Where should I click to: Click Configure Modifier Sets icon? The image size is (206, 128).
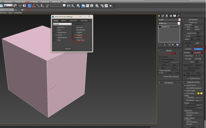(178, 45)
